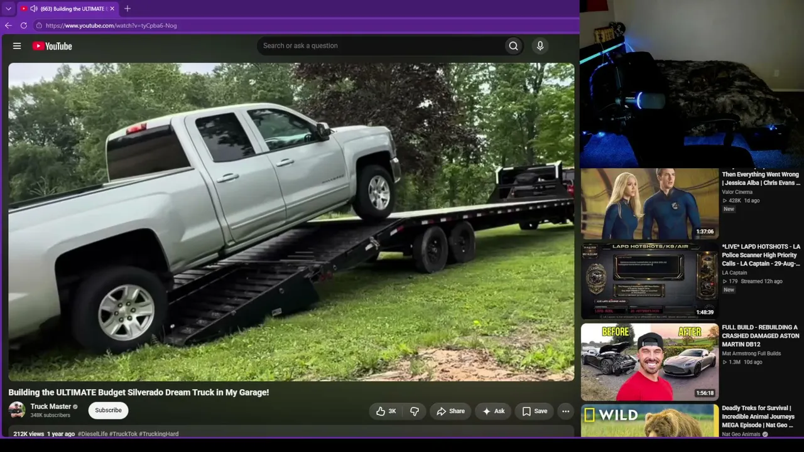Start voice search with microphone icon
This screenshot has width=804, height=452.
click(x=540, y=46)
